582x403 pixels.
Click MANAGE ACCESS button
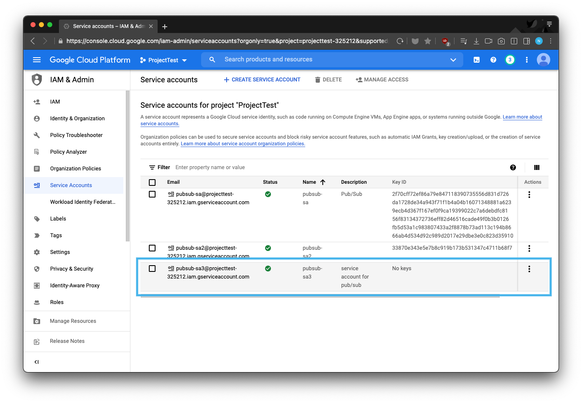tap(382, 80)
